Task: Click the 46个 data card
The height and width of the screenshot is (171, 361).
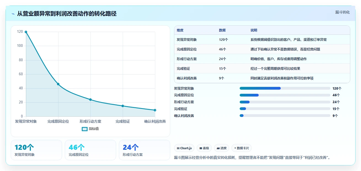Action: point(90,150)
